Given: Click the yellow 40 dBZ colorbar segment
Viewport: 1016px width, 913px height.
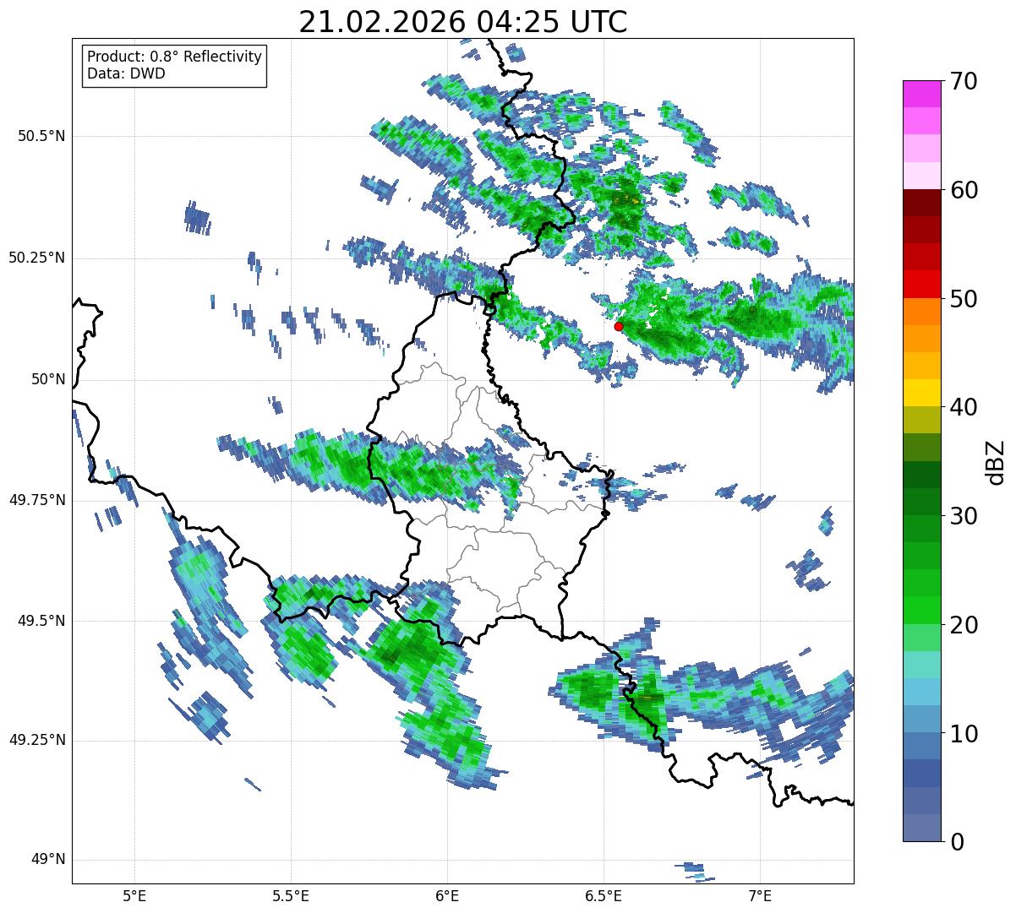Looking at the screenshot, I should click(x=921, y=393).
